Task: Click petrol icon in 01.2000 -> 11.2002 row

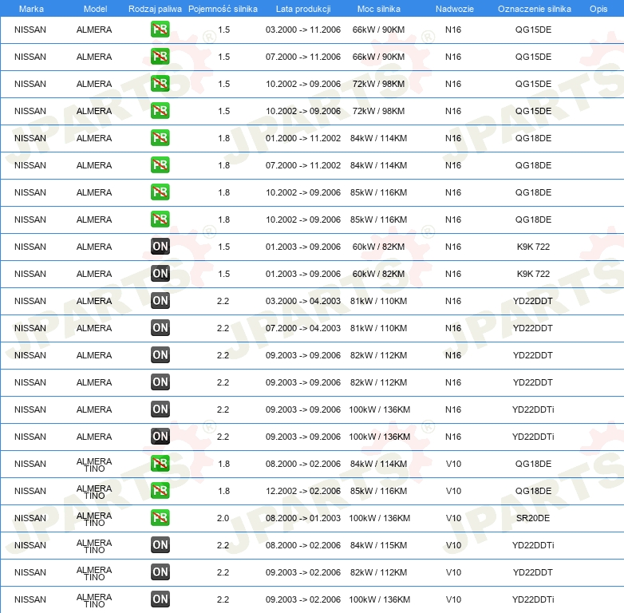Action: point(160,138)
